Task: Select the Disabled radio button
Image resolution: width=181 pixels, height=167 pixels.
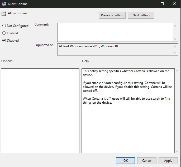Action: point(4,41)
